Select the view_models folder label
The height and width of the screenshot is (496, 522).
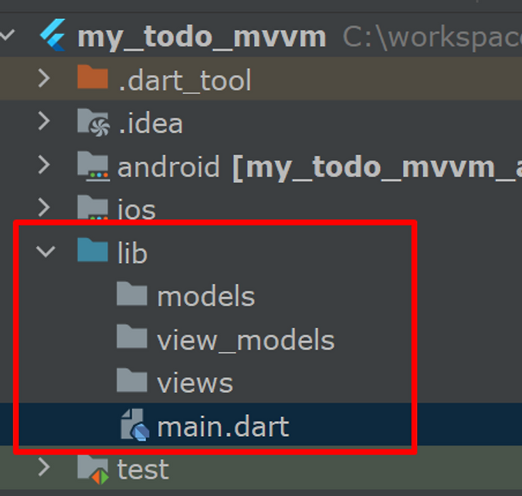pyautogui.click(x=246, y=340)
